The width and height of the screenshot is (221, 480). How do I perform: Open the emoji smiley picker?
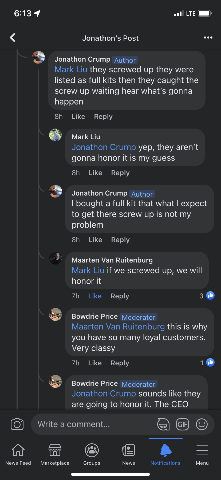[202, 424]
